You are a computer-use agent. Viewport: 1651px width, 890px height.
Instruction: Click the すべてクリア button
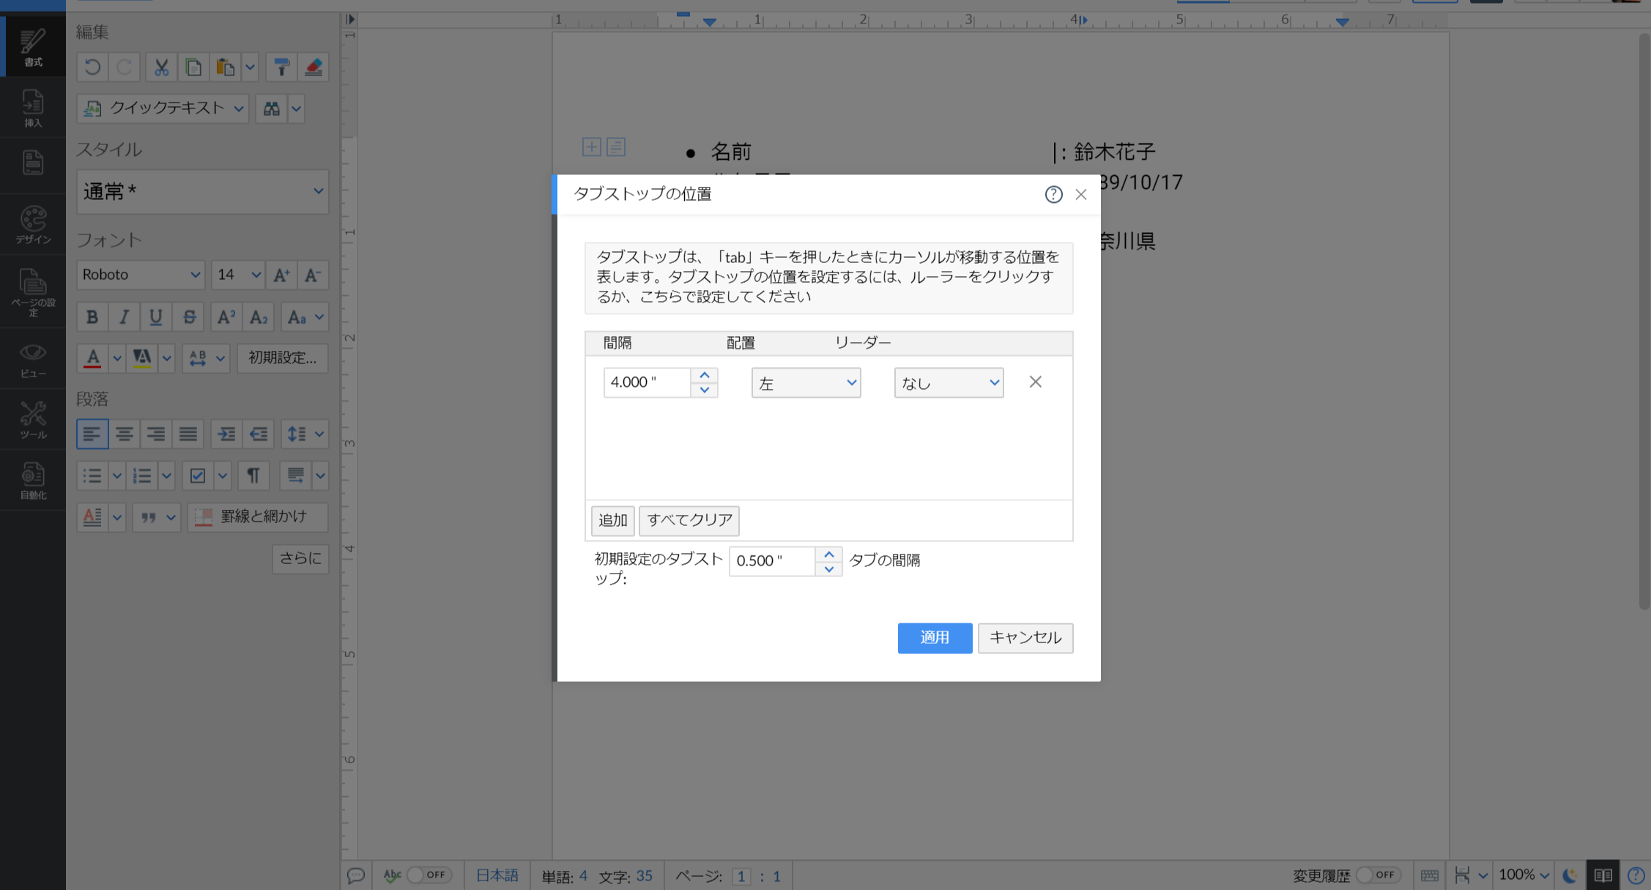[x=689, y=520]
